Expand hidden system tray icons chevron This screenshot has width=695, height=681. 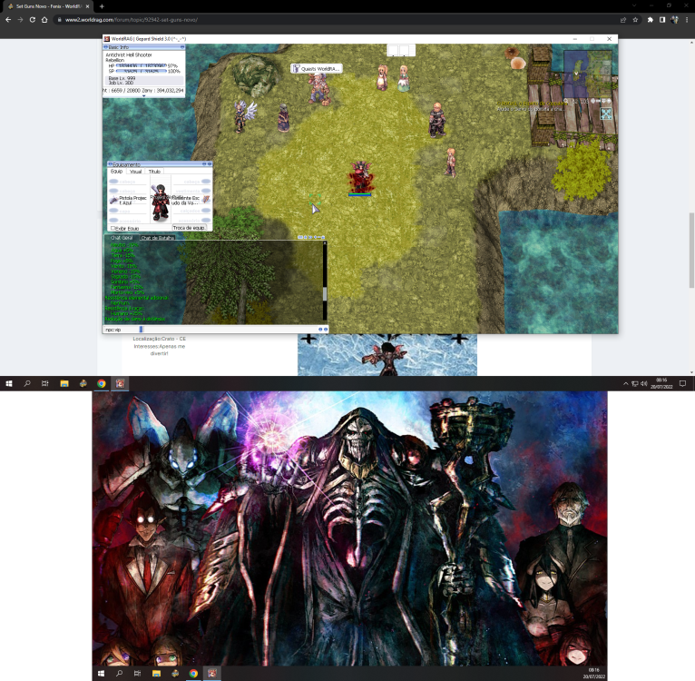pos(625,383)
